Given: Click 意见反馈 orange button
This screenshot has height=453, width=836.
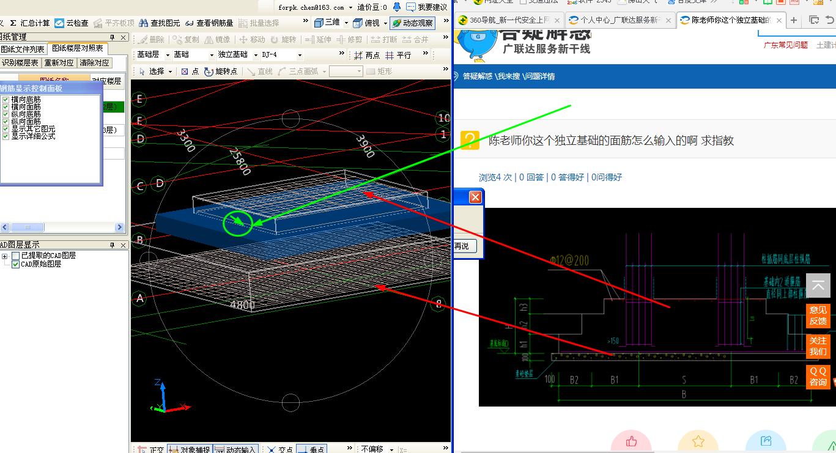Looking at the screenshot, I should 818,315.
